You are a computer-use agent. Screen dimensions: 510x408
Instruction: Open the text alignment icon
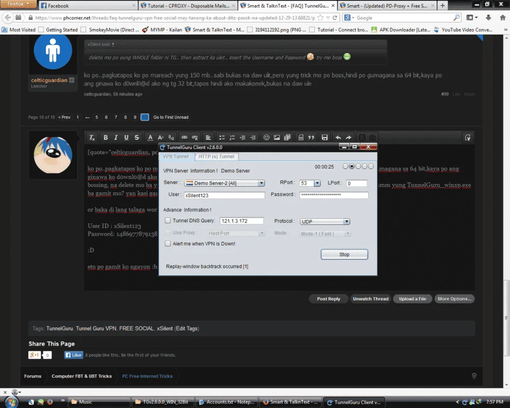208,138
